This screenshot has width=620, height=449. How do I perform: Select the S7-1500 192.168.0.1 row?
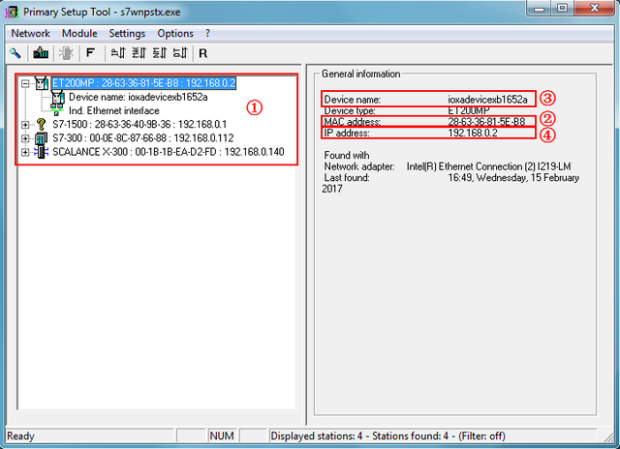(139, 125)
